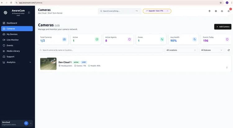Viewport: 233px width, 128px height.
Task: Go back in browser
Action: click(x=2, y=3)
